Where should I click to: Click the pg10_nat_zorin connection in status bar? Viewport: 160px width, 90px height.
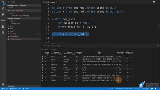coord(15,89)
